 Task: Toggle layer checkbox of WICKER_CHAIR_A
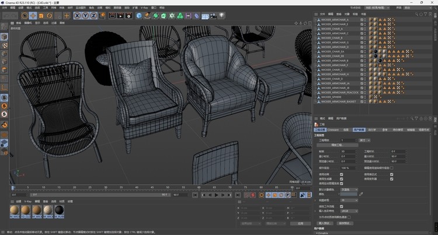pos(361,29)
